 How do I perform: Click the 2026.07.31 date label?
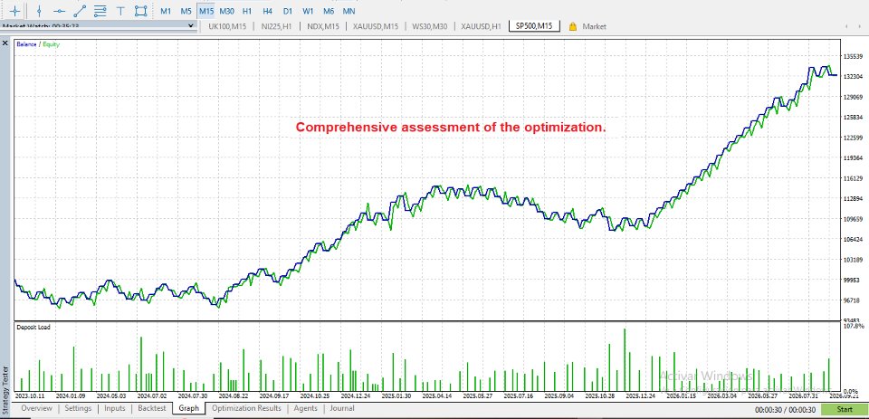(x=804, y=396)
